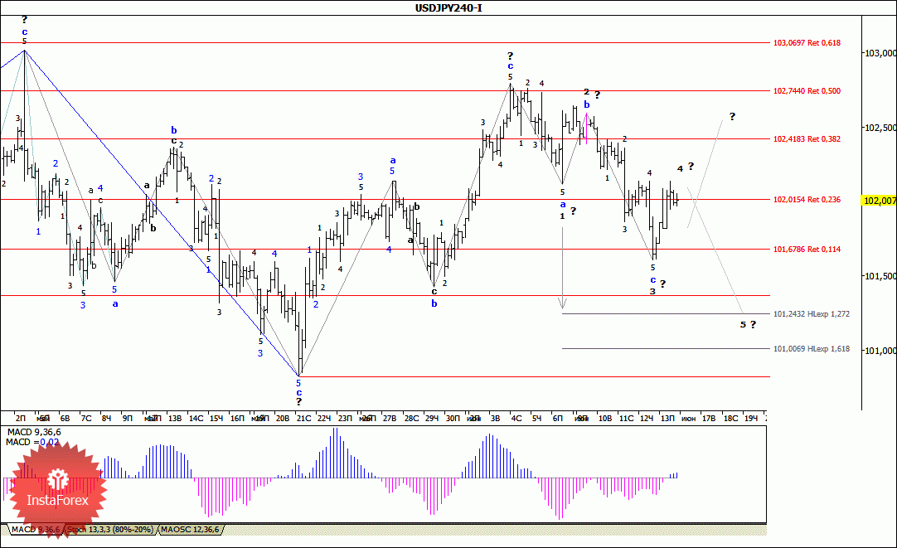Click the 17В date on time axis
897x548 pixels.
pos(709,419)
